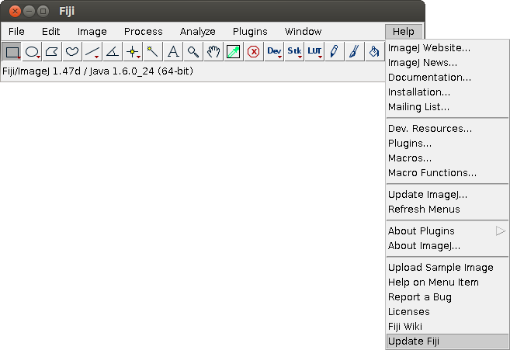This screenshot has height=350, width=510.
Task: Choose Report a Bug entry
Action: [447, 297]
